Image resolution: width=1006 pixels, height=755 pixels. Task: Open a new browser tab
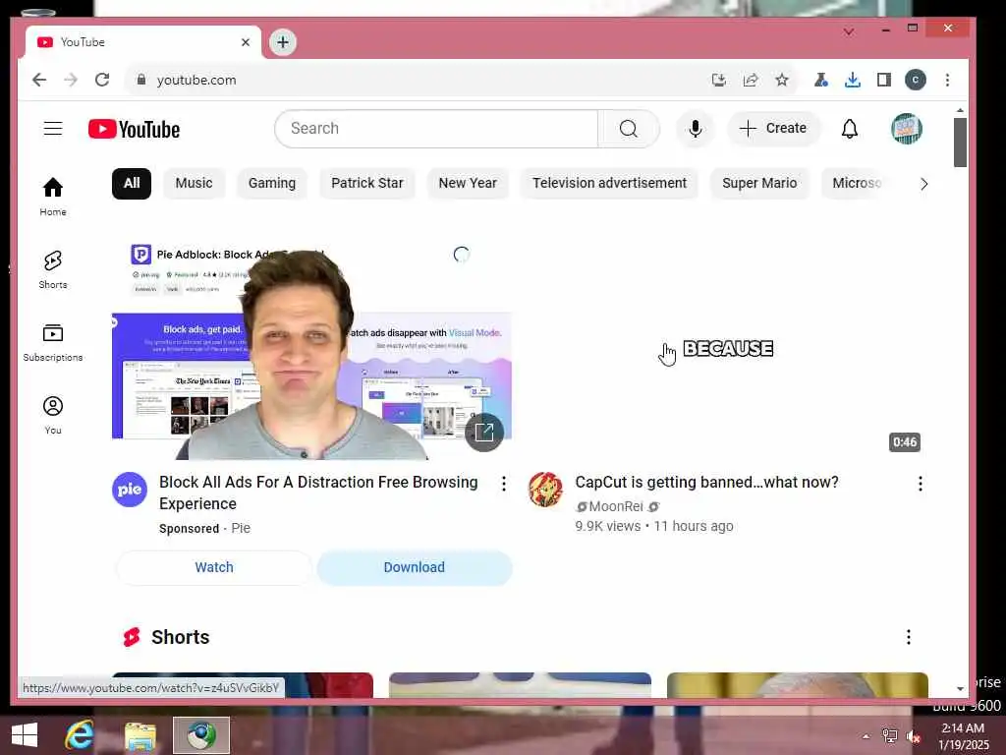[x=283, y=42]
